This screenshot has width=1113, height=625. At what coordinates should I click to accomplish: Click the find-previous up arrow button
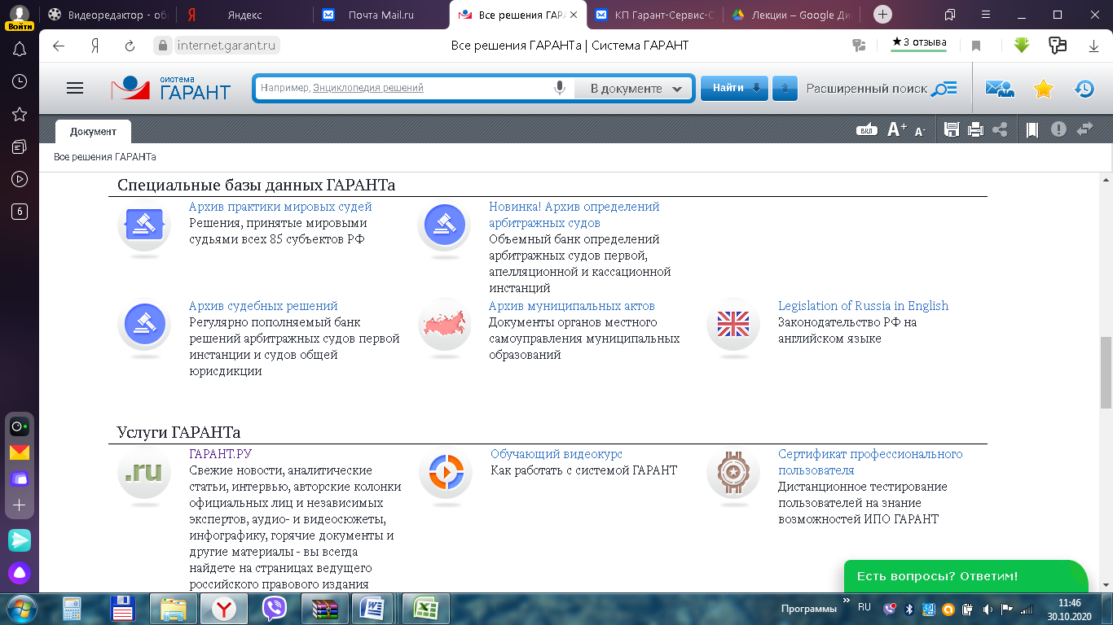(785, 88)
